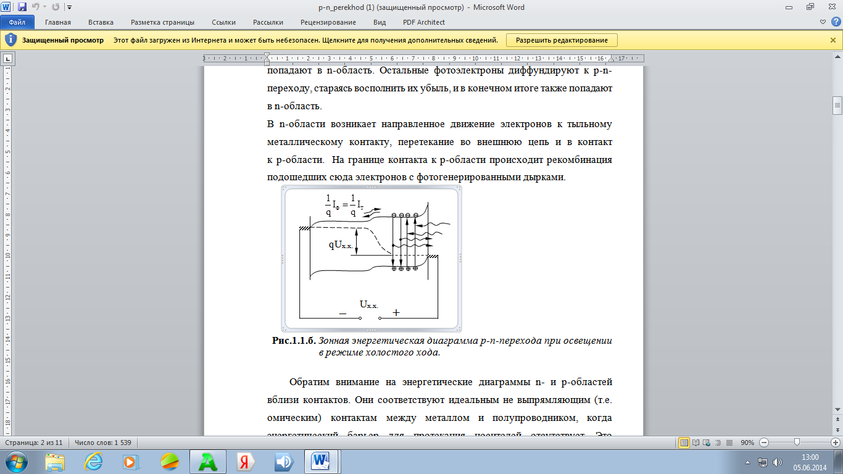Open the speaker application on taskbar
843x474 pixels.
coord(283,462)
